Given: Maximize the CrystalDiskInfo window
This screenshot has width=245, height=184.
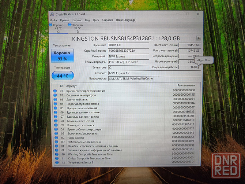Looking at the screenshot, I should (188, 14).
